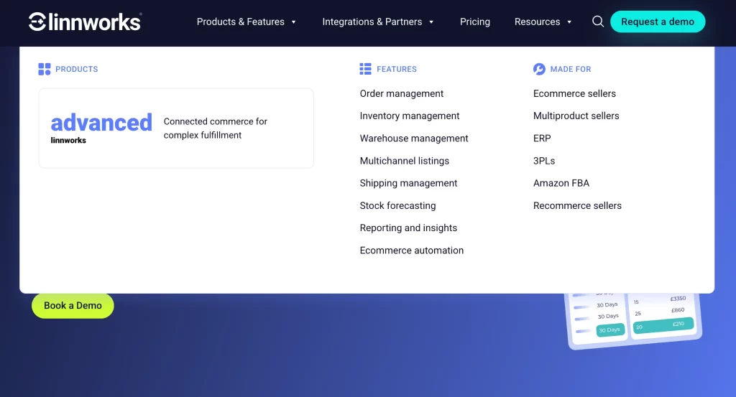Image resolution: width=736 pixels, height=397 pixels.
Task: Select Stock forecasting from Features
Action: click(397, 205)
